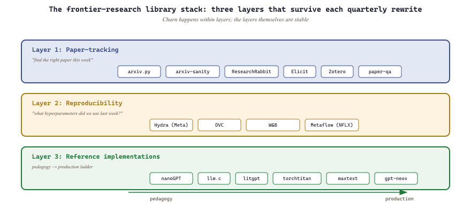Click the 'Layer 2: Reproducibility' heading

(x=77, y=103)
